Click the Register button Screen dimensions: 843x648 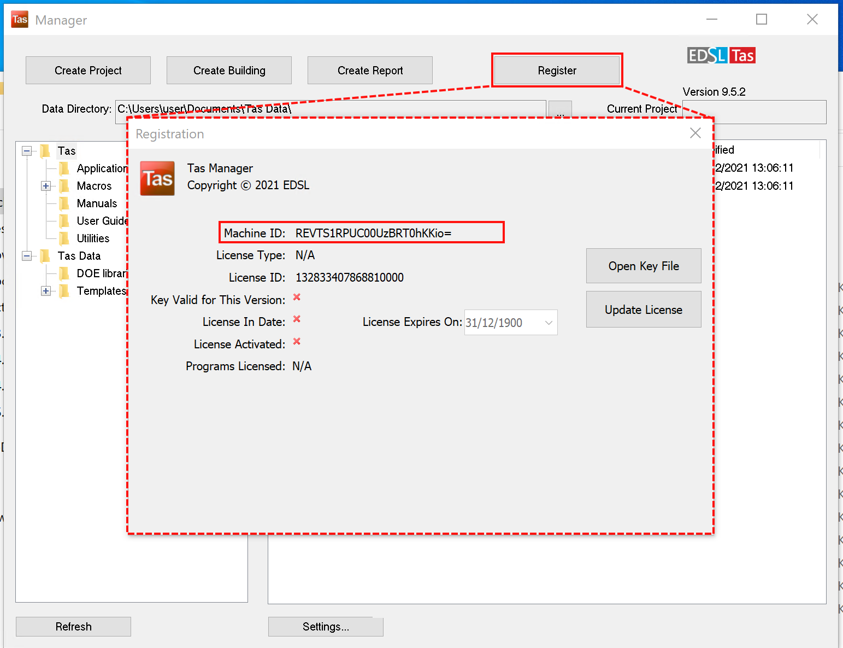557,71
